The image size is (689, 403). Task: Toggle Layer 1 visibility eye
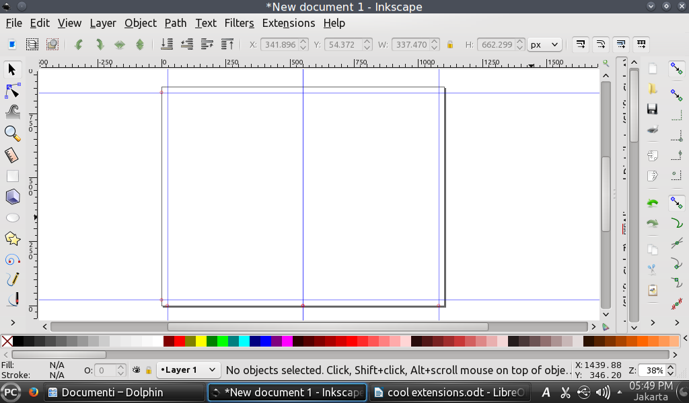[x=137, y=370]
